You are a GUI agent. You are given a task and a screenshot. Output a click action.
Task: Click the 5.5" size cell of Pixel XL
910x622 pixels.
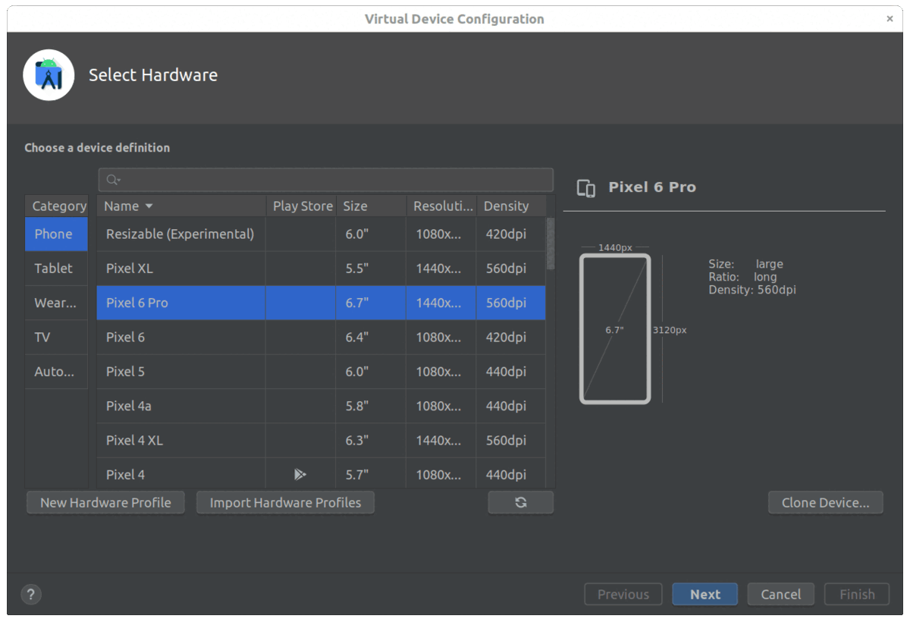[x=371, y=269]
